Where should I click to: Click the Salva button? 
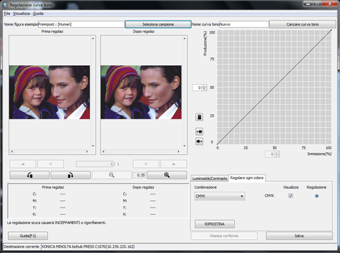(299, 236)
